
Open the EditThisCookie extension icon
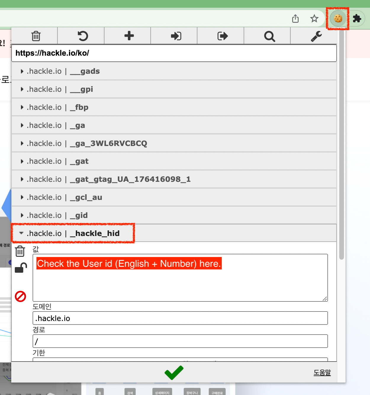pyautogui.click(x=338, y=19)
